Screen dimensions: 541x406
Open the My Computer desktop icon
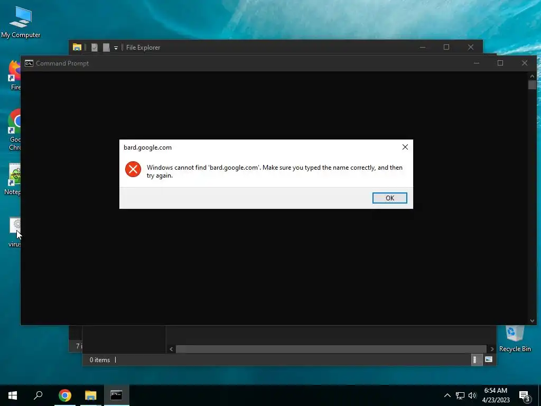[x=21, y=22]
